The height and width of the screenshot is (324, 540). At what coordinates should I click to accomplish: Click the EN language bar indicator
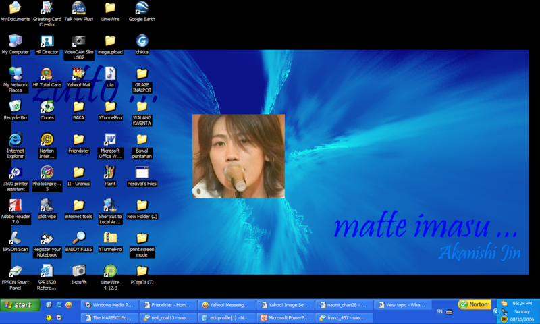439,311
